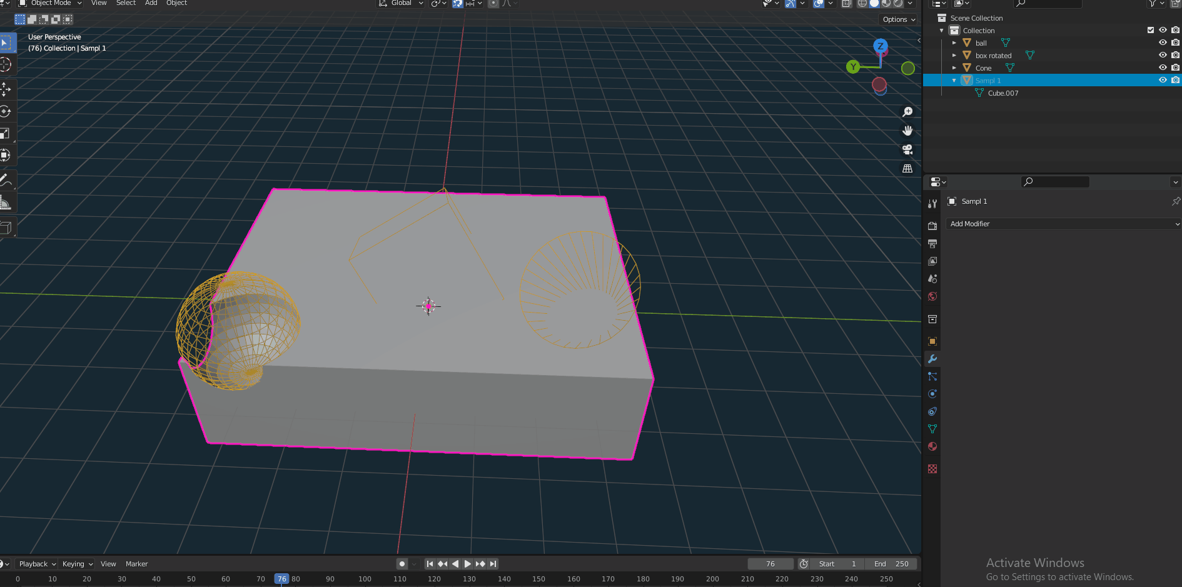This screenshot has height=587, width=1182.
Task: Open the Add Modifier dropdown
Action: [1062, 223]
